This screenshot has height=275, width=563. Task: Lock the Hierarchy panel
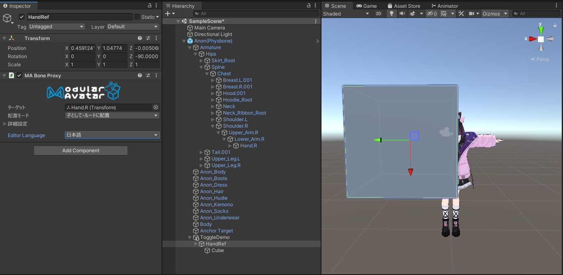308,6
